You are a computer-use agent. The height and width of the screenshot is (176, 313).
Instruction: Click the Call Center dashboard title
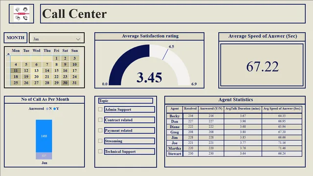pyautogui.click(x=74, y=14)
